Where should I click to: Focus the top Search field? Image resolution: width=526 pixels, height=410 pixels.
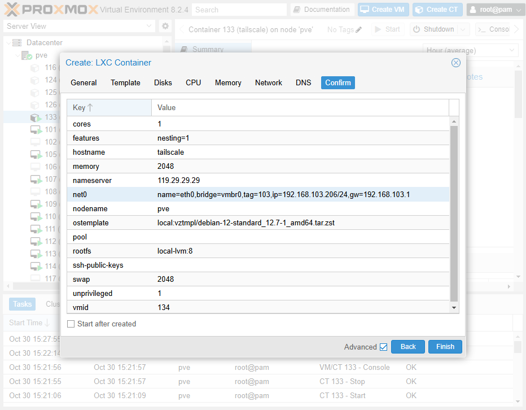coord(239,10)
